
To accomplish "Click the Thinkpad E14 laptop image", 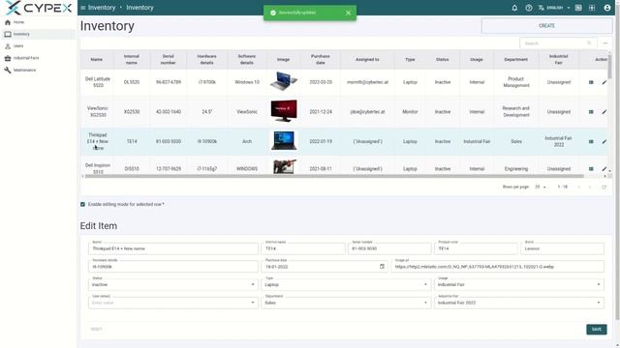I will 284,140.
